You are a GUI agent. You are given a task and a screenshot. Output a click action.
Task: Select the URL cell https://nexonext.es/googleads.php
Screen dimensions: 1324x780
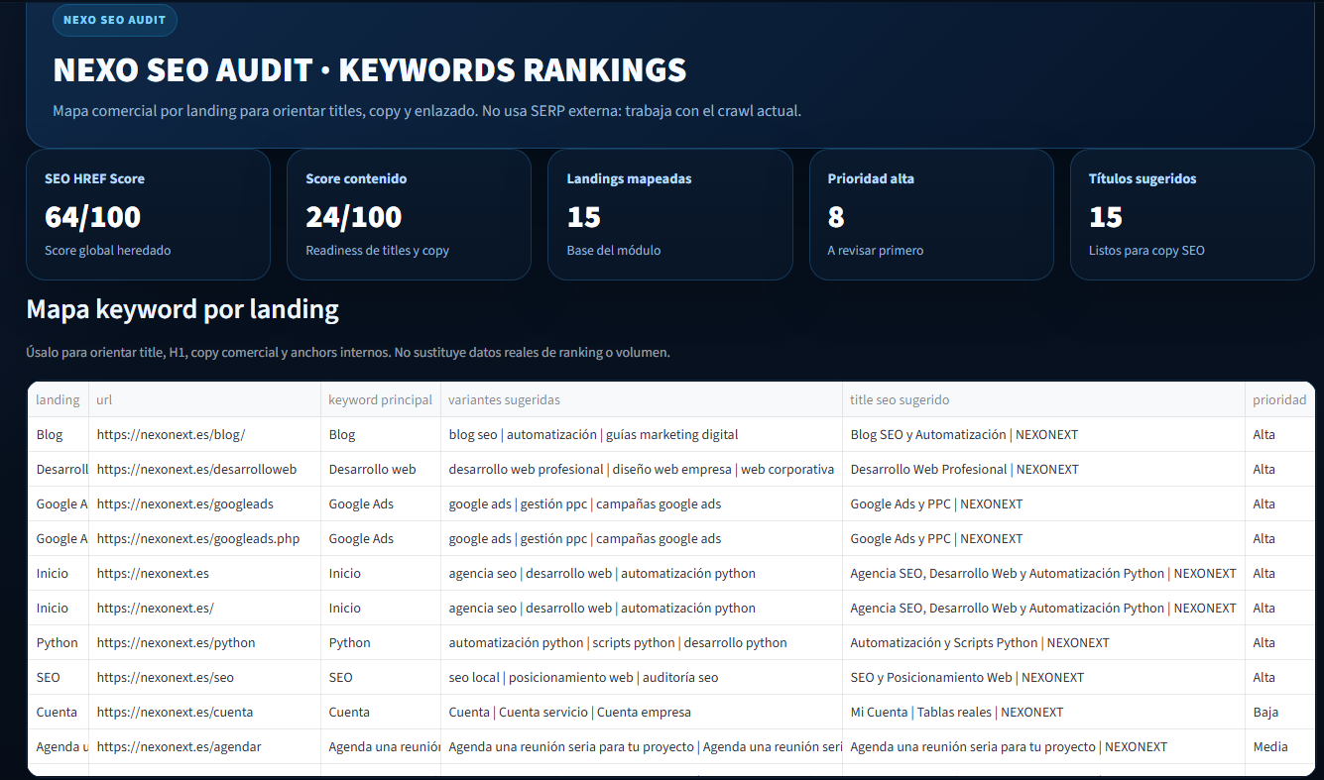pyautogui.click(x=205, y=538)
